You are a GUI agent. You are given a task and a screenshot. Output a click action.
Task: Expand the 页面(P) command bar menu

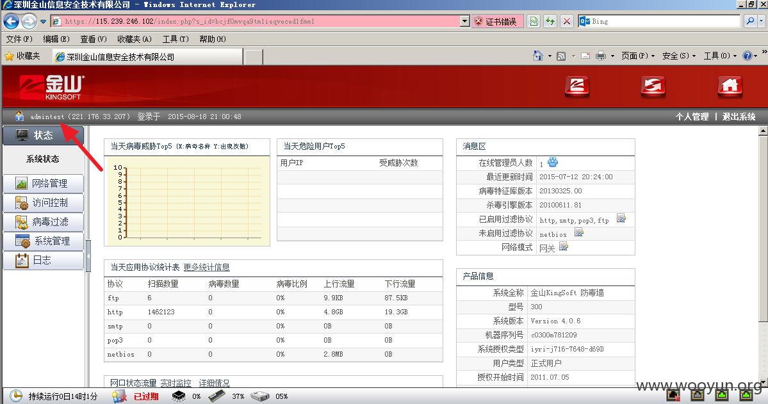click(x=638, y=56)
